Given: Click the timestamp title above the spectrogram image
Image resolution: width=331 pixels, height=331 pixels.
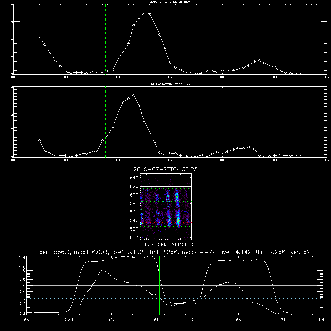Looking at the screenshot, I should tap(165, 169).
